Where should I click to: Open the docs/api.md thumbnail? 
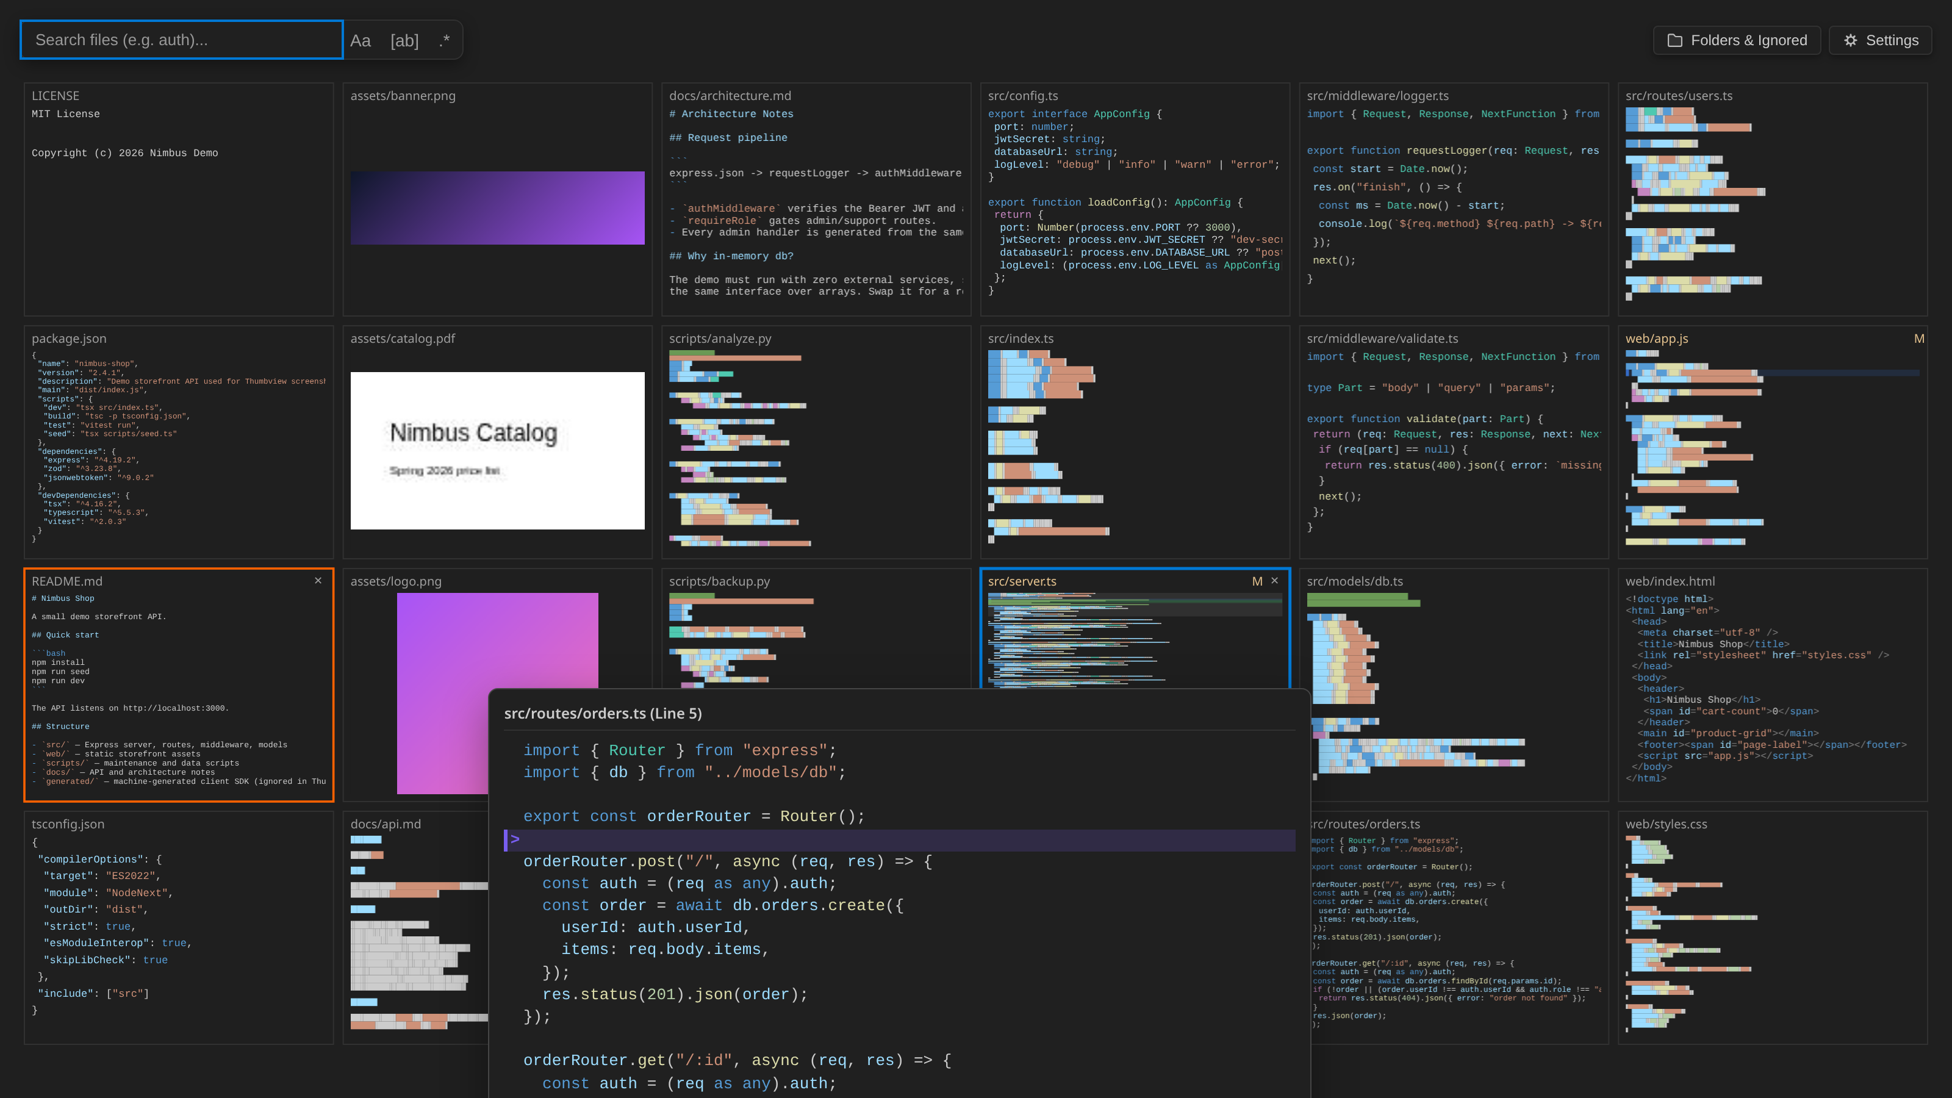tap(416, 928)
